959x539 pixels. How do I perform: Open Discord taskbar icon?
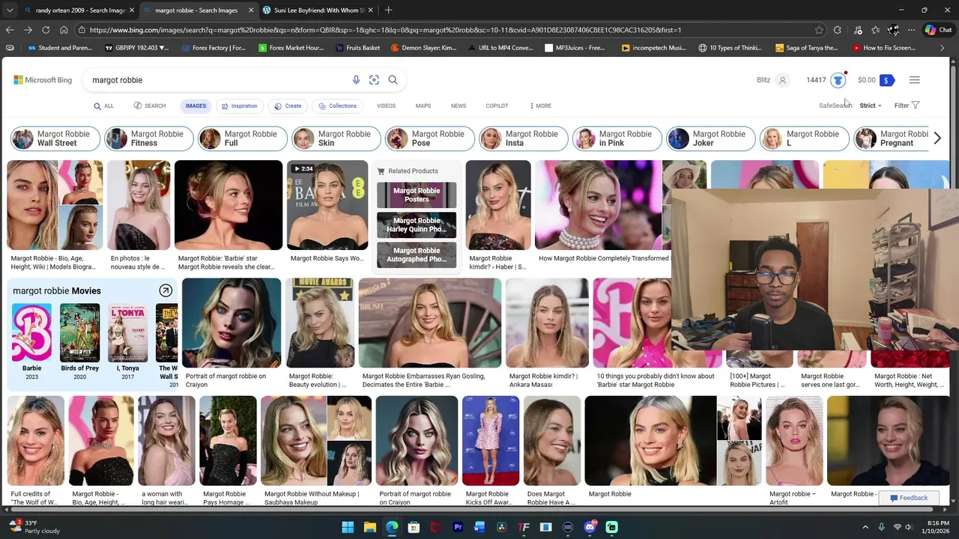(x=590, y=527)
